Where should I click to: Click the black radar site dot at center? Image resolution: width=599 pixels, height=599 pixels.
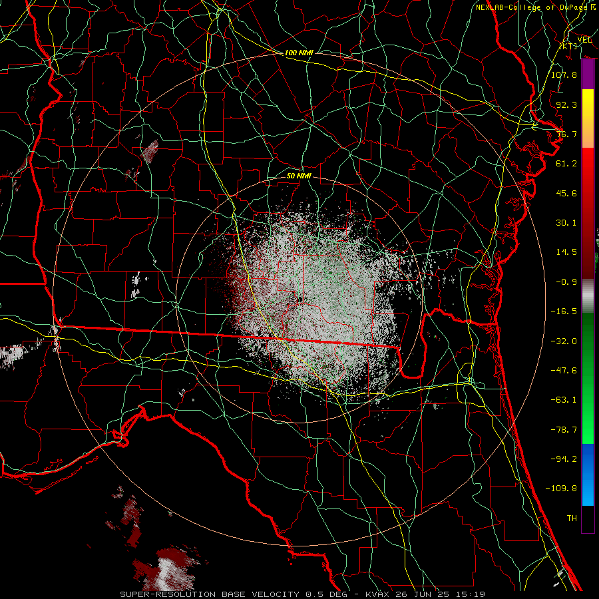click(x=300, y=300)
